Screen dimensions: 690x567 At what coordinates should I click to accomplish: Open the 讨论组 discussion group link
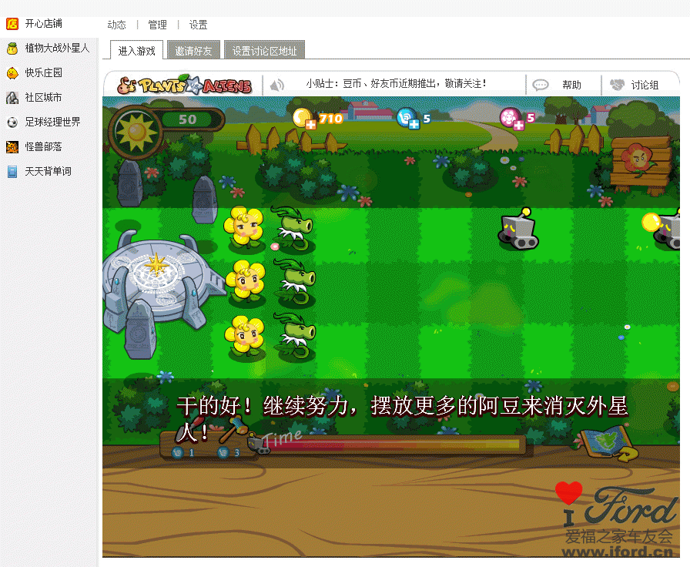click(645, 85)
